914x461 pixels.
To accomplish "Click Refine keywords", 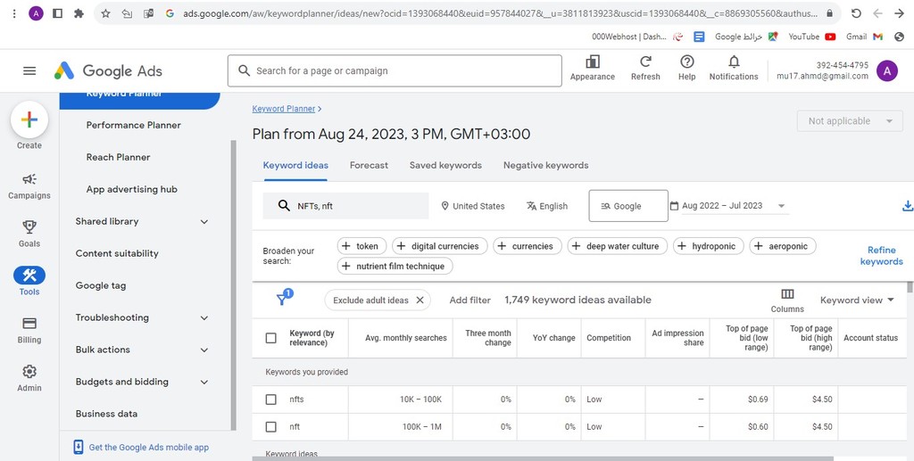I will tap(881, 256).
